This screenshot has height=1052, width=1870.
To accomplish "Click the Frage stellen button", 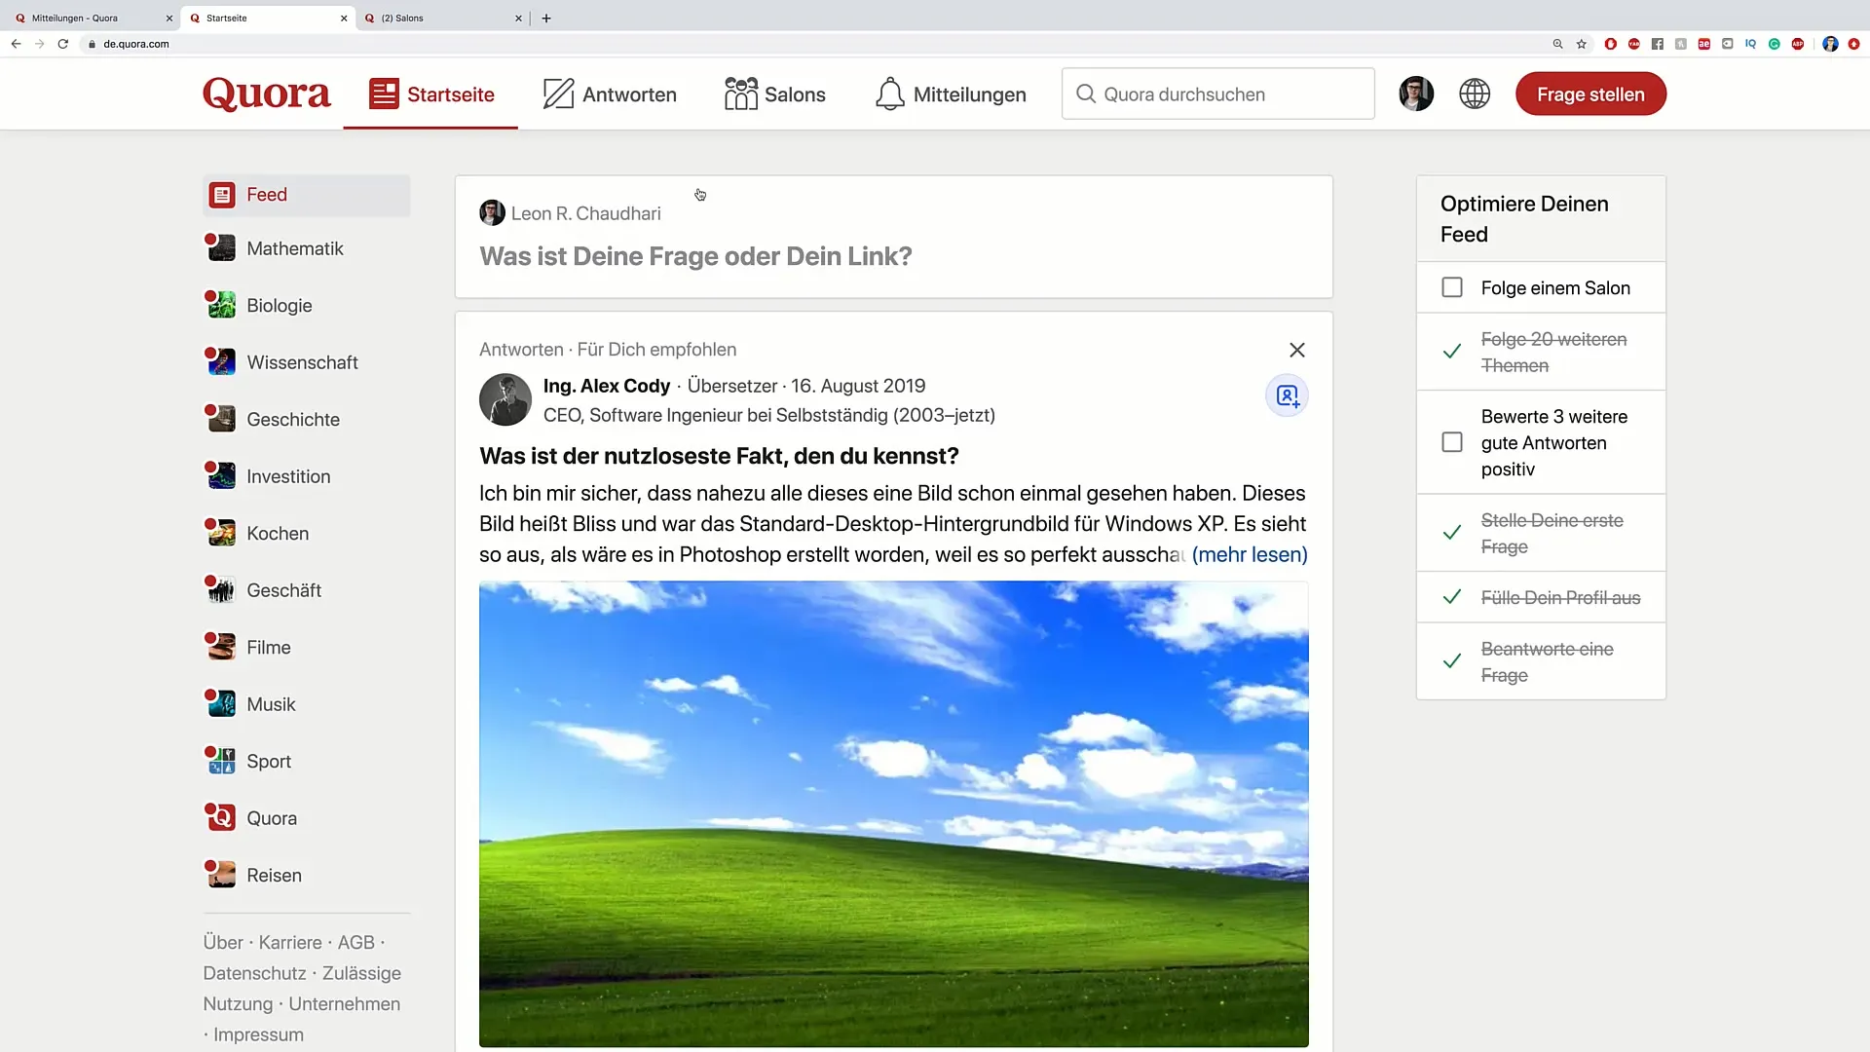I will (x=1590, y=94).
